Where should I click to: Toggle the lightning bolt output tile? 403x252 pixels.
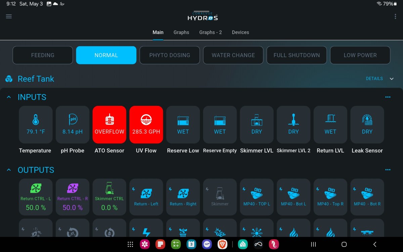tap(146, 228)
